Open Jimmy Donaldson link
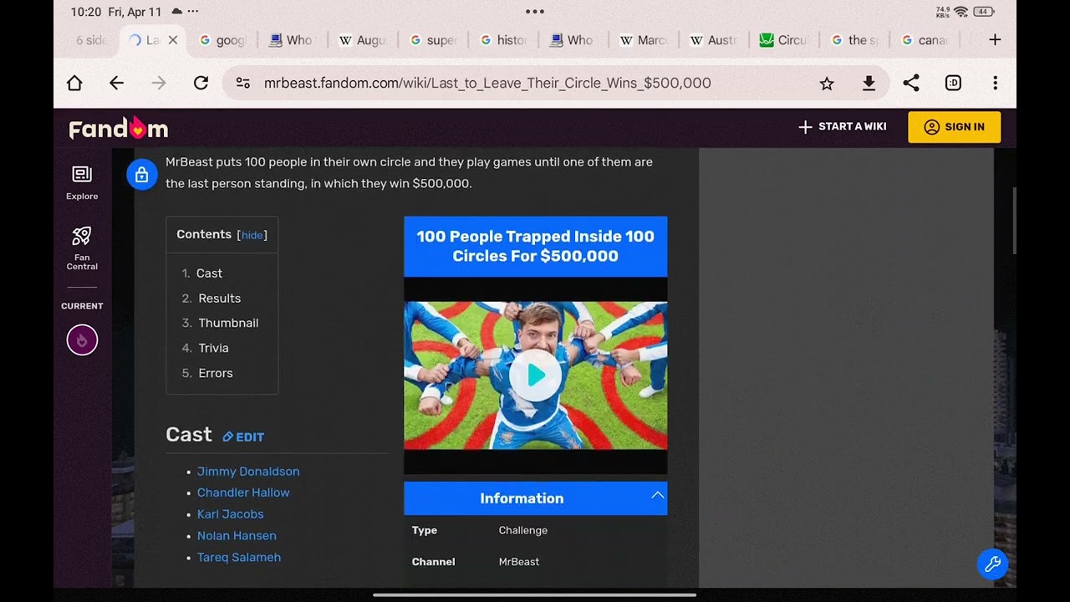1070x602 pixels. coord(248,472)
